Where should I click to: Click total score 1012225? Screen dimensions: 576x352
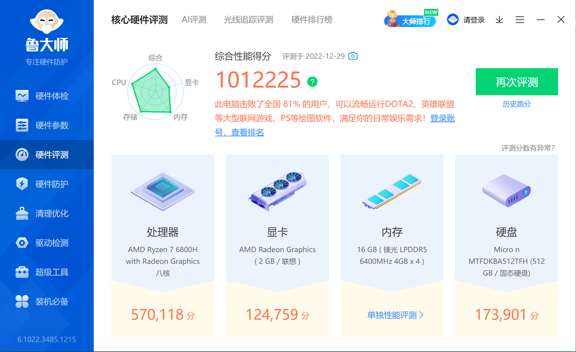click(x=258, y=80)
